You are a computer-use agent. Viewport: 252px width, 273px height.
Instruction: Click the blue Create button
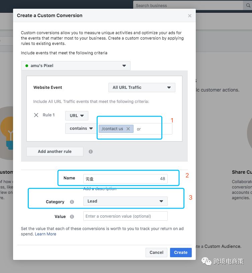pos(181,253)
